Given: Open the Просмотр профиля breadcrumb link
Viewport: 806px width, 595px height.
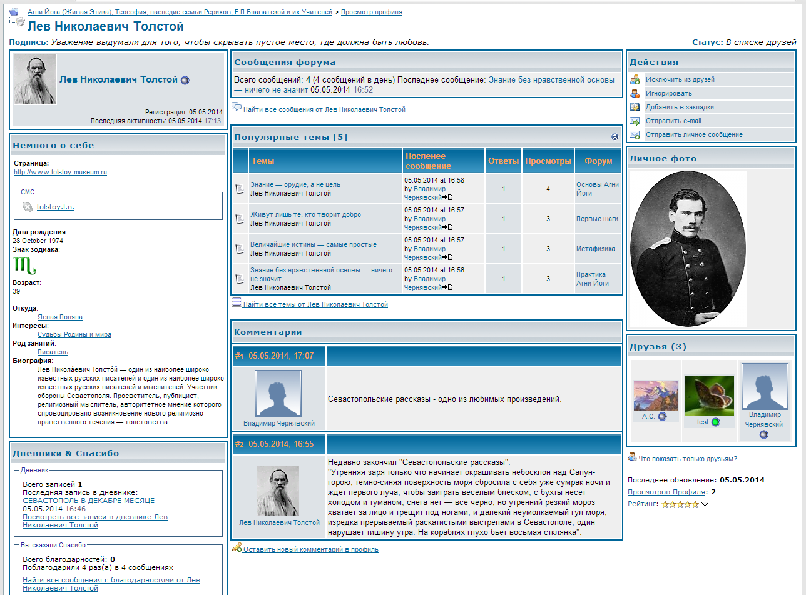Looking at the screenshot, I should point(372,12).
